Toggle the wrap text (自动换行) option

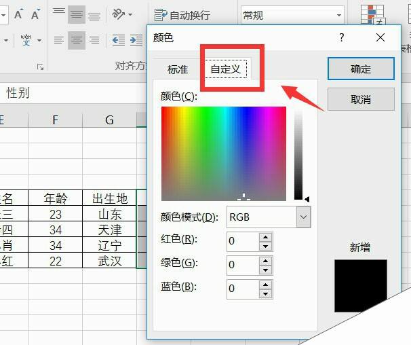[x=182, y=15]
